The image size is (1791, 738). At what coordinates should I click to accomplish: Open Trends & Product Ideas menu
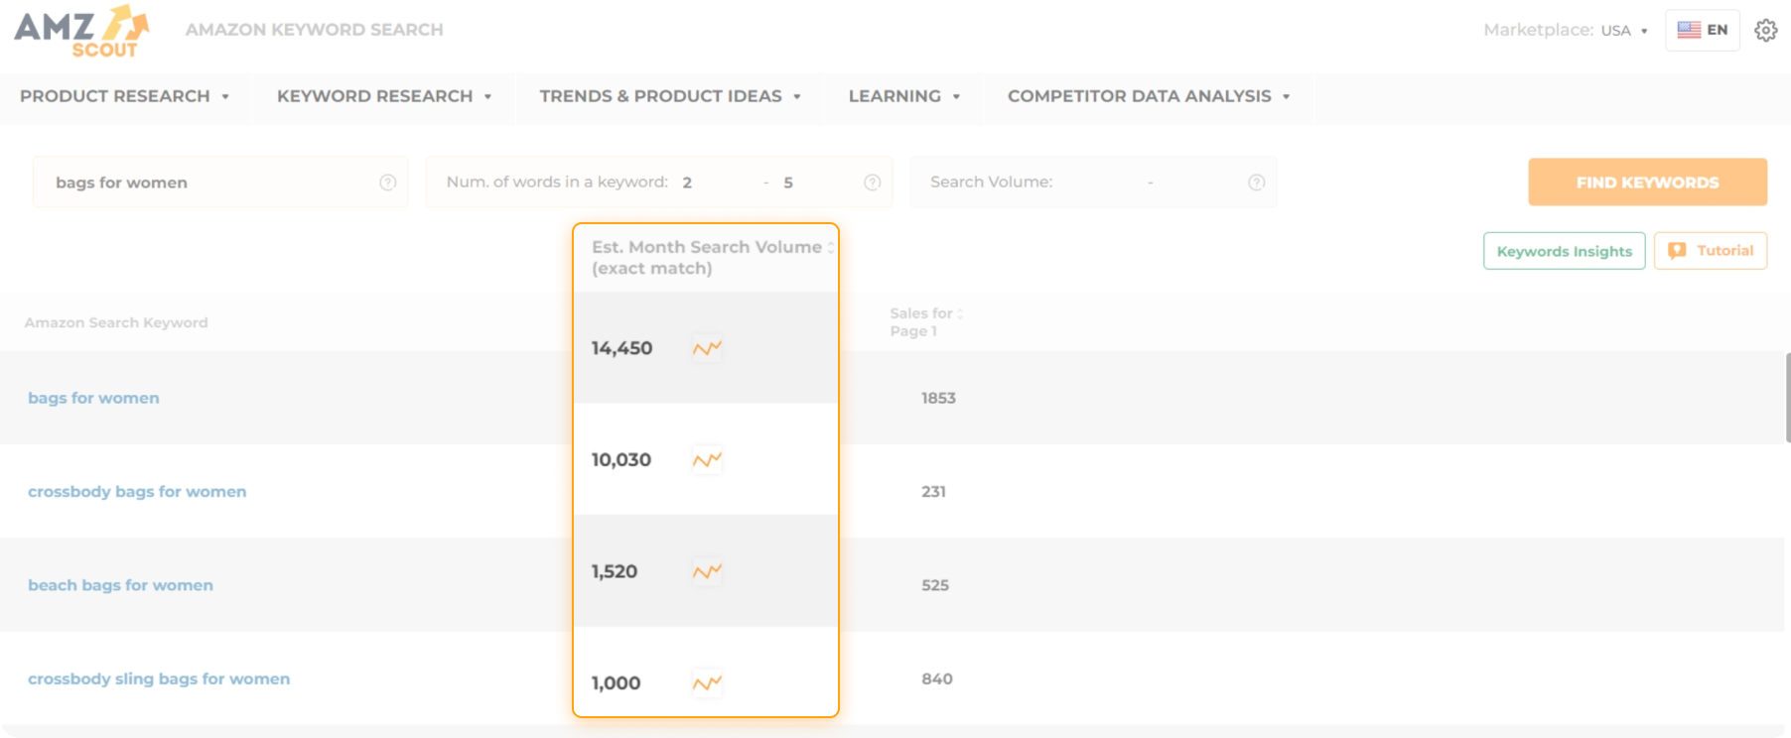(670, 96)
